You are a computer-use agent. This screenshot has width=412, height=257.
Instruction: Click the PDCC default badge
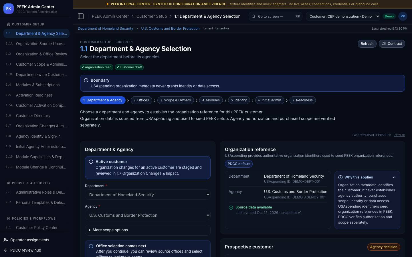(239, 164)
